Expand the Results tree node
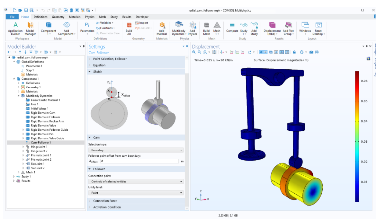376x220 pixels. click(x=14, y=181)
